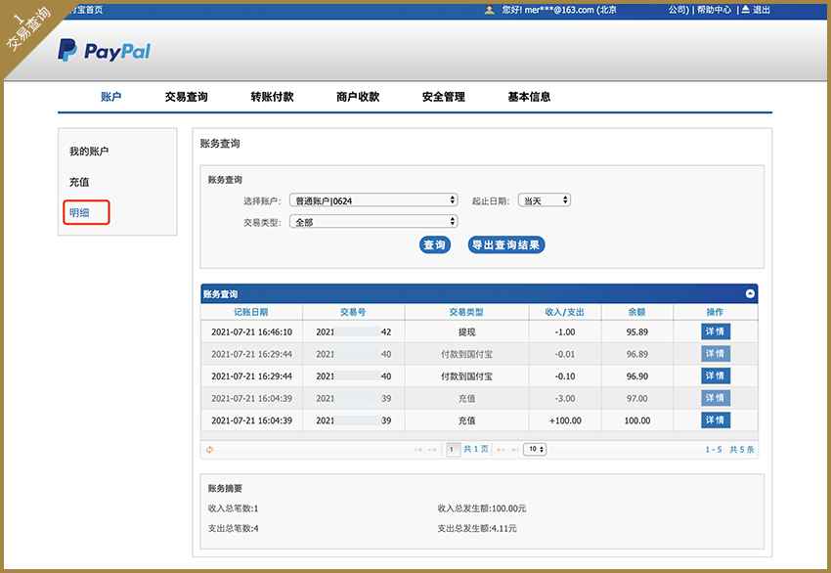Image resolution: width=831 pixels, height=573 pixels.
Task: Open the 账户 tab
Action: (x=110, y=97)
